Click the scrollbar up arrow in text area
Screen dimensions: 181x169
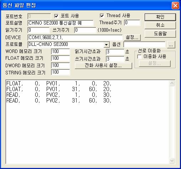click(172, 83)
